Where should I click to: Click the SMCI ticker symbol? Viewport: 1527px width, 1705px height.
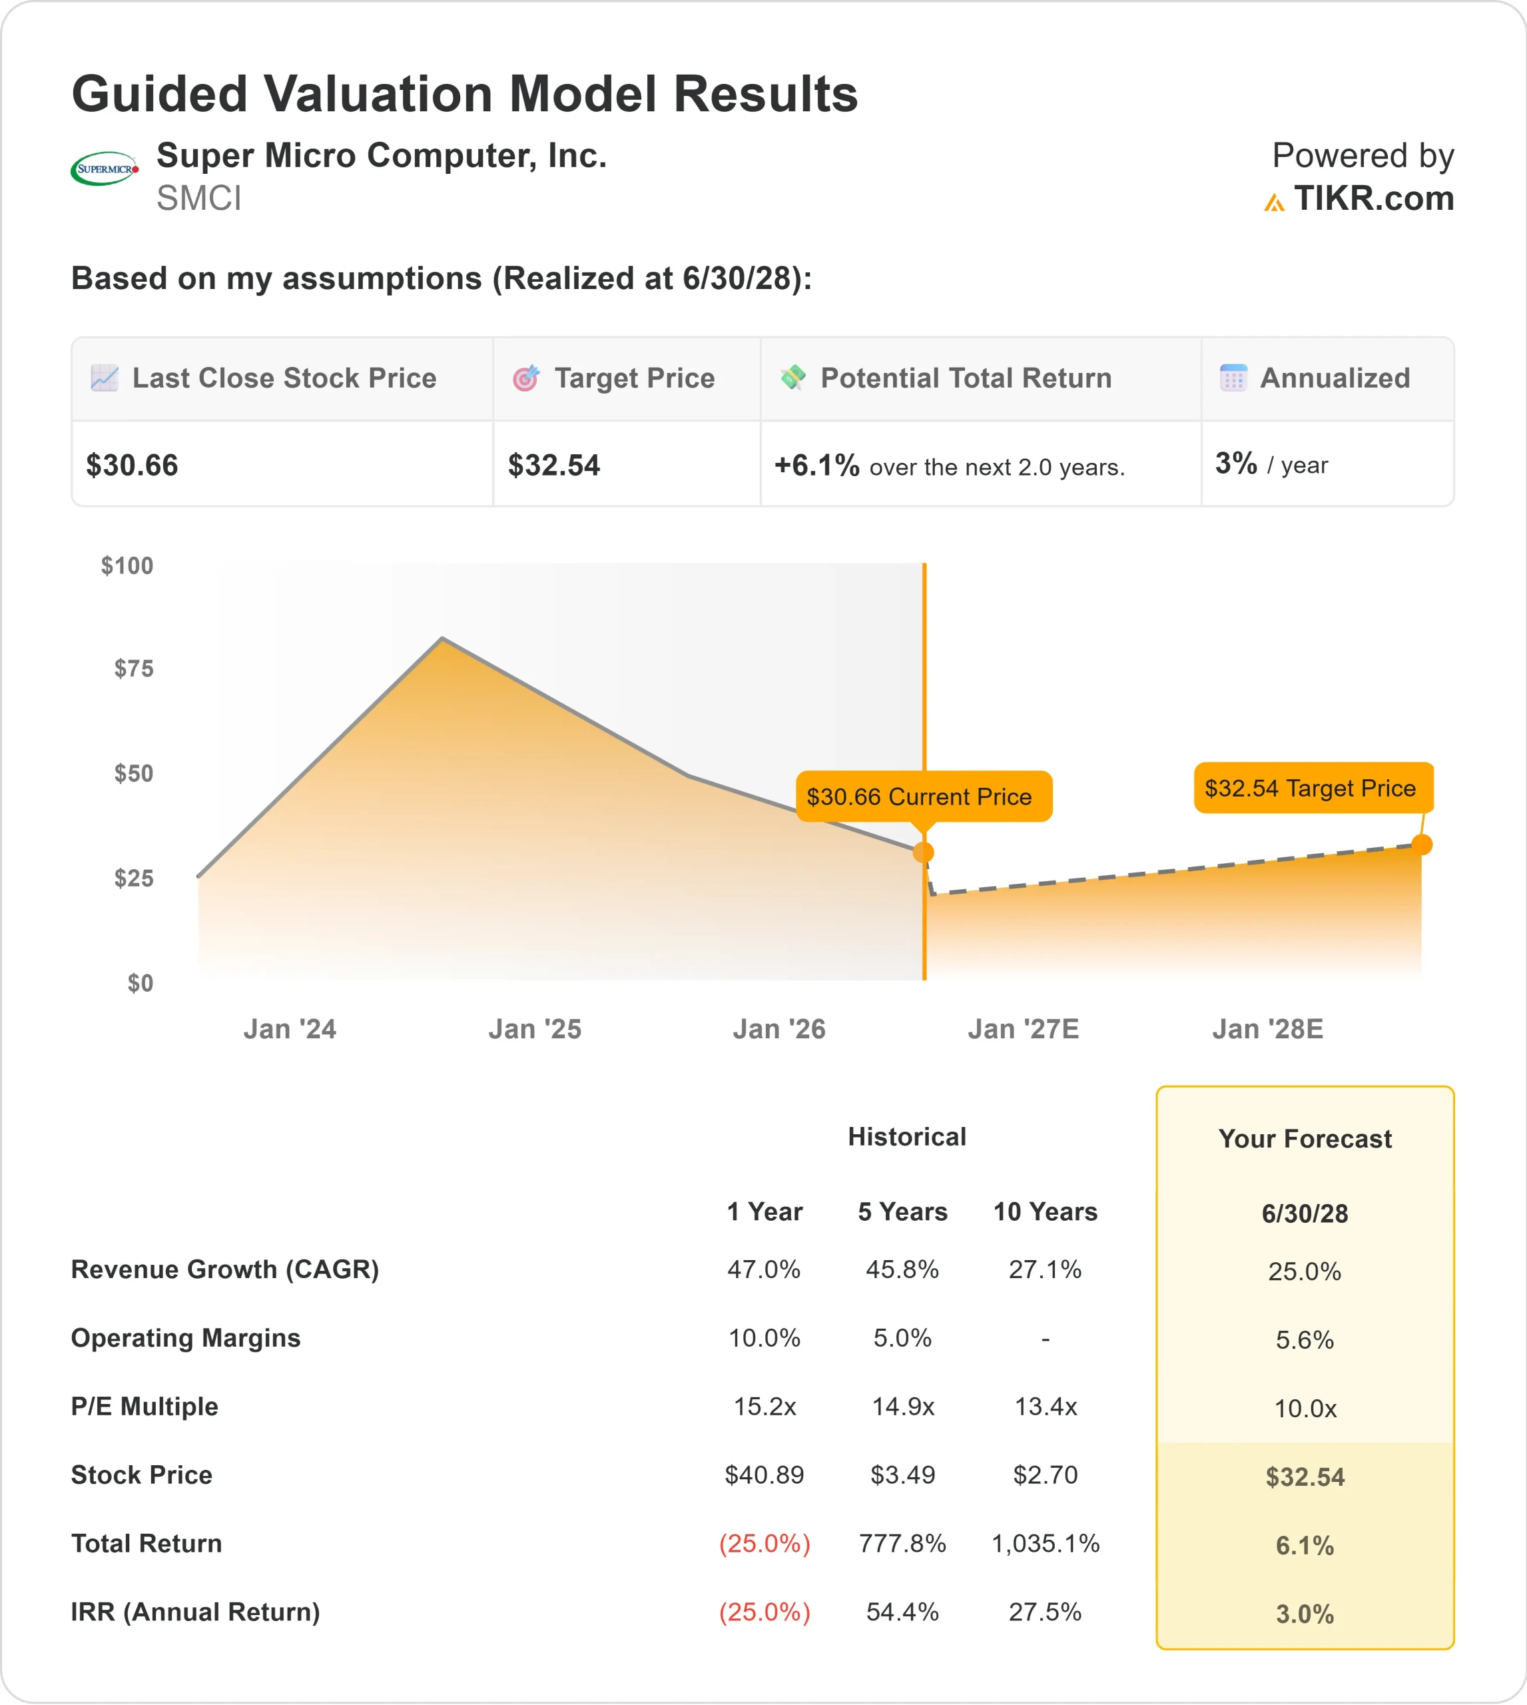pyautogui.click(x=199, y=199)
